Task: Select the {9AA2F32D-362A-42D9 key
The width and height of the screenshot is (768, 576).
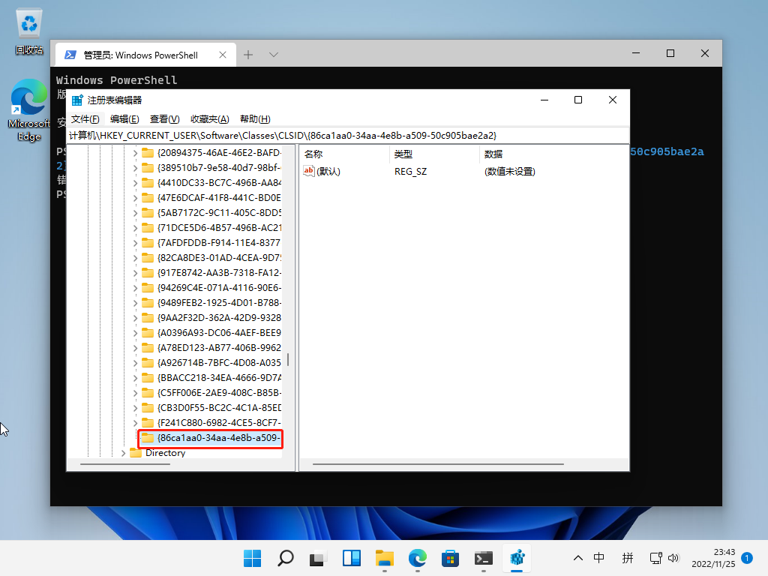Action: [x=219, y=318]
